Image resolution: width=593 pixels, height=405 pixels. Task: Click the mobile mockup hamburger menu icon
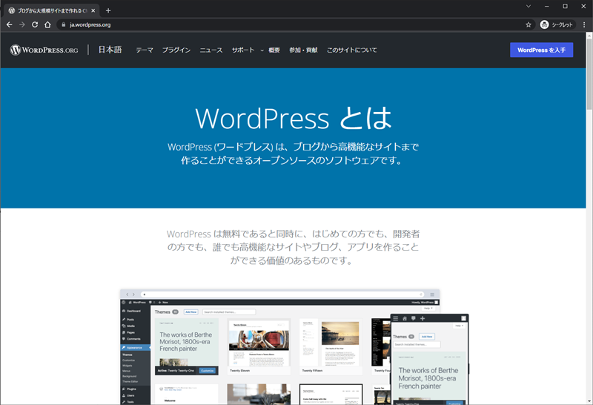click(396, 318)
